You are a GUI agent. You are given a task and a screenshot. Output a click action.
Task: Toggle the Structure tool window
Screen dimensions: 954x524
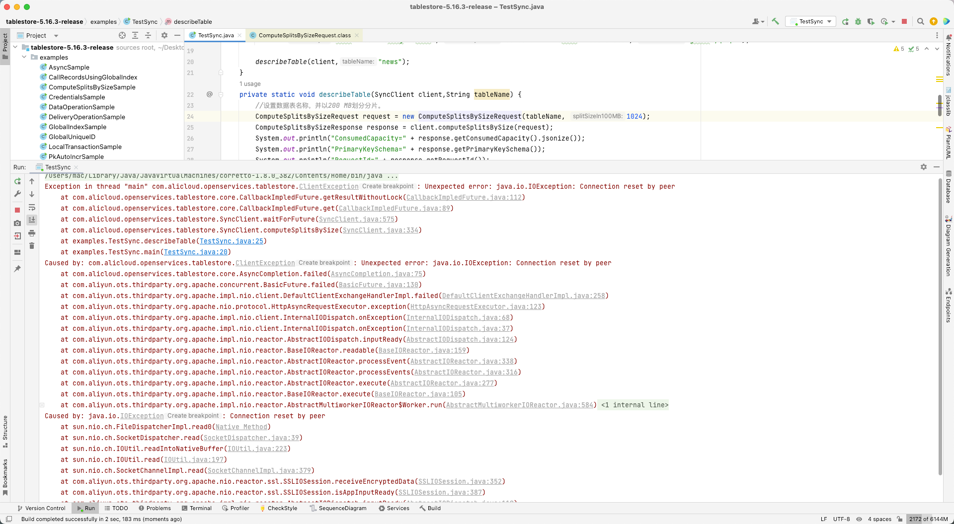pos(5,431)
